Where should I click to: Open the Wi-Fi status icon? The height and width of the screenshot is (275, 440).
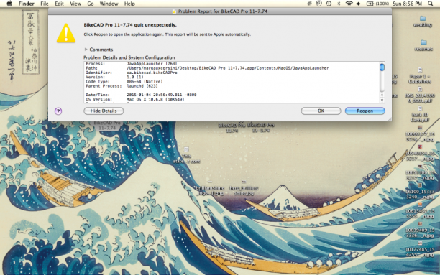point(349,4)
